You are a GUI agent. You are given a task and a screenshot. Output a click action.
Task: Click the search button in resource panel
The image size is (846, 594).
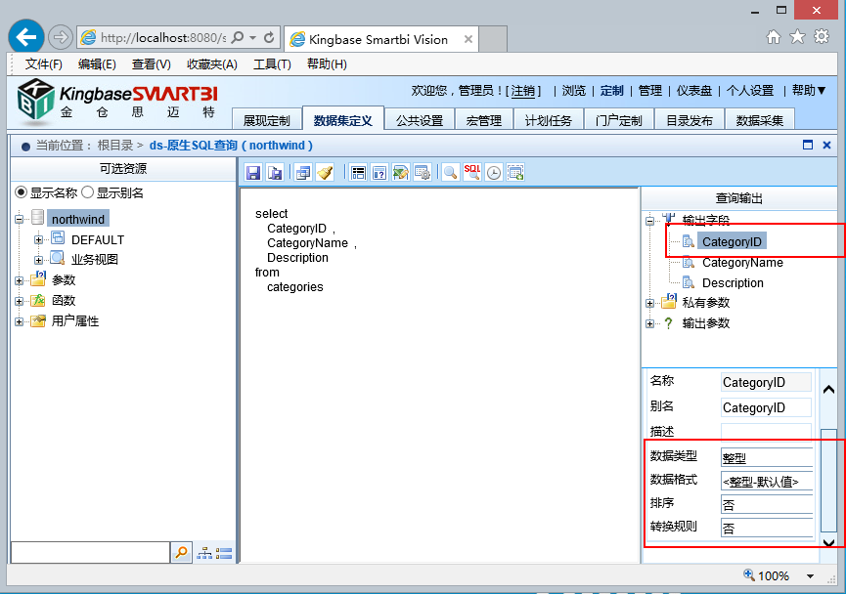182,552
